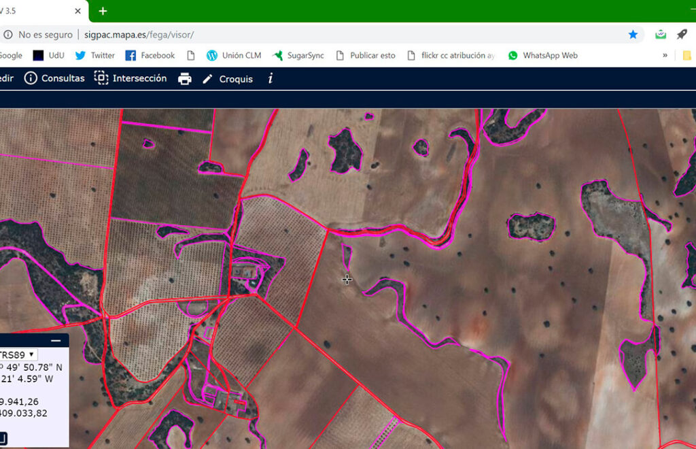Click the rocket extension icon

pyautogui.click(x=682, y=34)
